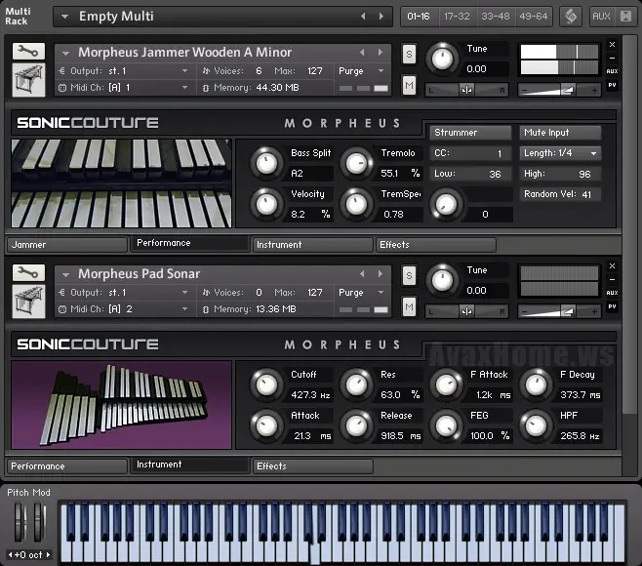
Task: Go to next multi with right arrow
Action: click(381, 17)
